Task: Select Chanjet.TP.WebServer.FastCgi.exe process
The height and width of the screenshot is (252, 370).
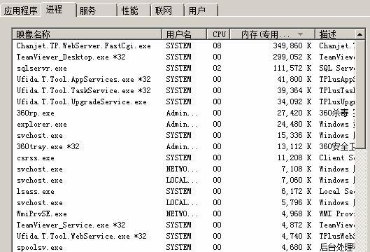Action: point(183,45)
